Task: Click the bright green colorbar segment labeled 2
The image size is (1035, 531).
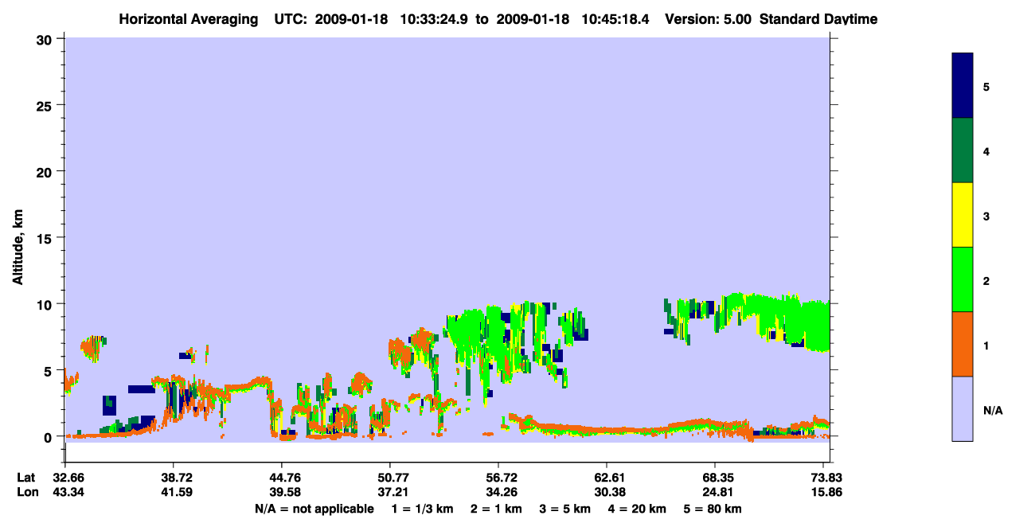Action: point(963,279)
